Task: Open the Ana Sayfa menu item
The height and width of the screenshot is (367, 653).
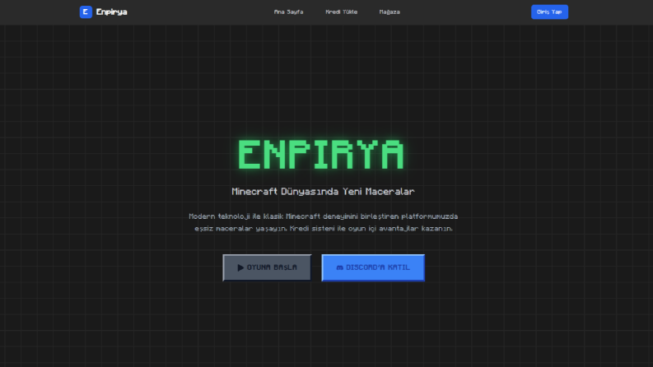Action: pyautogui.click(x=288, y=12)
